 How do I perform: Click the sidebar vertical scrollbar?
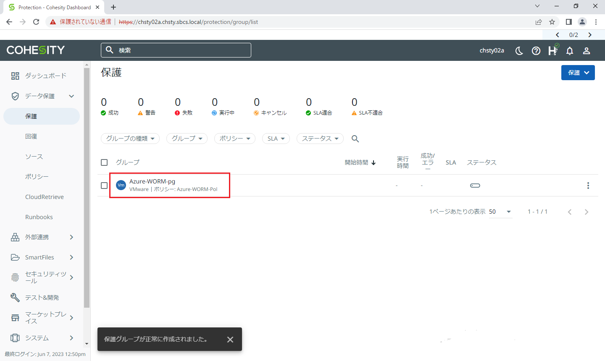(x=87, y=189)
